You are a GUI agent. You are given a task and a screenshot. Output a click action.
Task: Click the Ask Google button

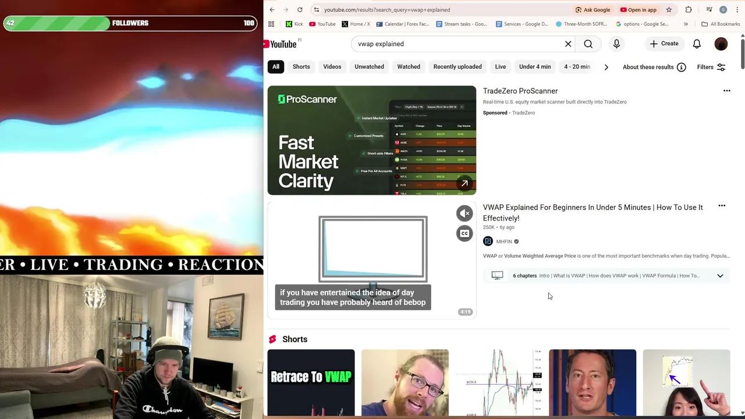[x=593, y=10]
